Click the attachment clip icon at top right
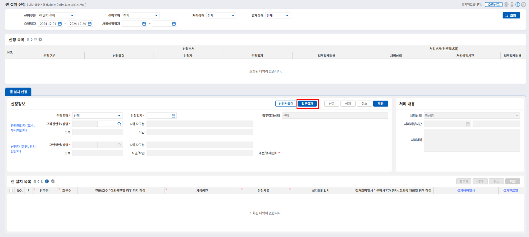Image resolution: width=529 pixels, height=237 pixels. point(523,4)
